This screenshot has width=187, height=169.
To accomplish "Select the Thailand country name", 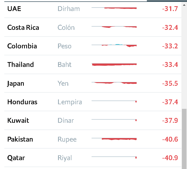I will coord(21,65).
